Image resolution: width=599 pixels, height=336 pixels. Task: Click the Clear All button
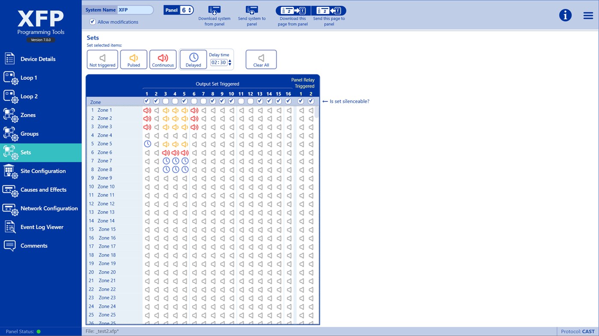pyautogui.click(x=261, y=59)
